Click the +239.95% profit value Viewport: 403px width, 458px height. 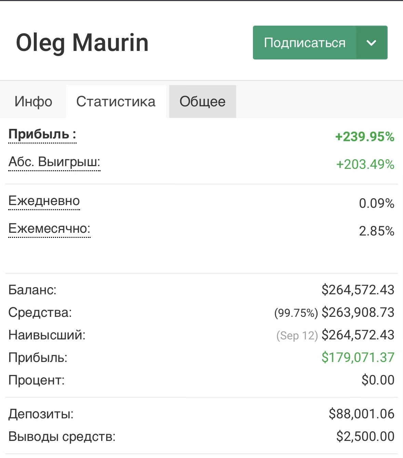pyautogui.click(x=365, y=137)
